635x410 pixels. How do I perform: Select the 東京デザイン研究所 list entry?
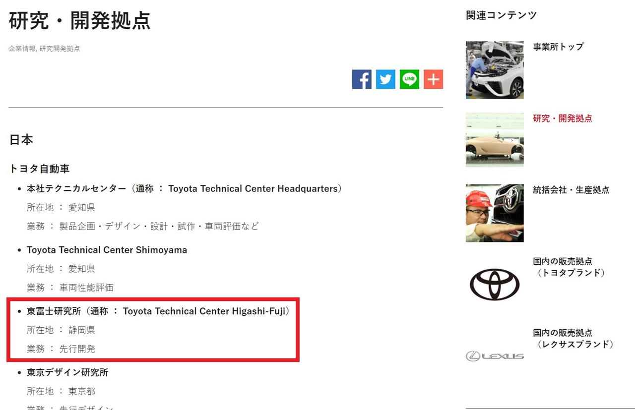point(67,372)
